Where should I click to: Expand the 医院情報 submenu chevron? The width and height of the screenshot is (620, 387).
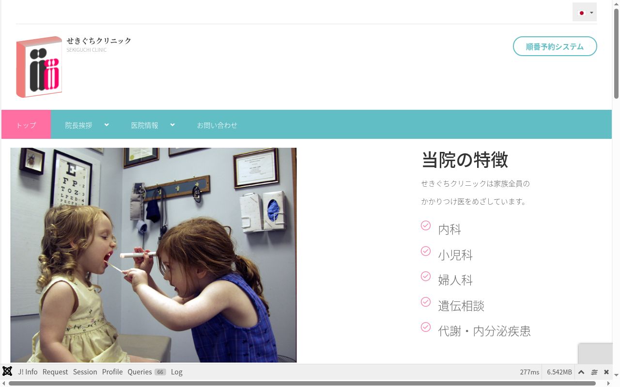(172, 125)
